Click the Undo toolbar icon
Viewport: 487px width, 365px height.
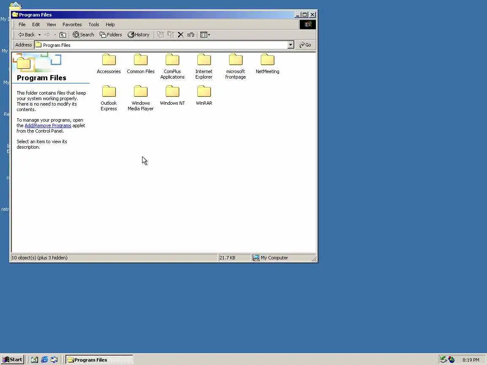point(191,35)
